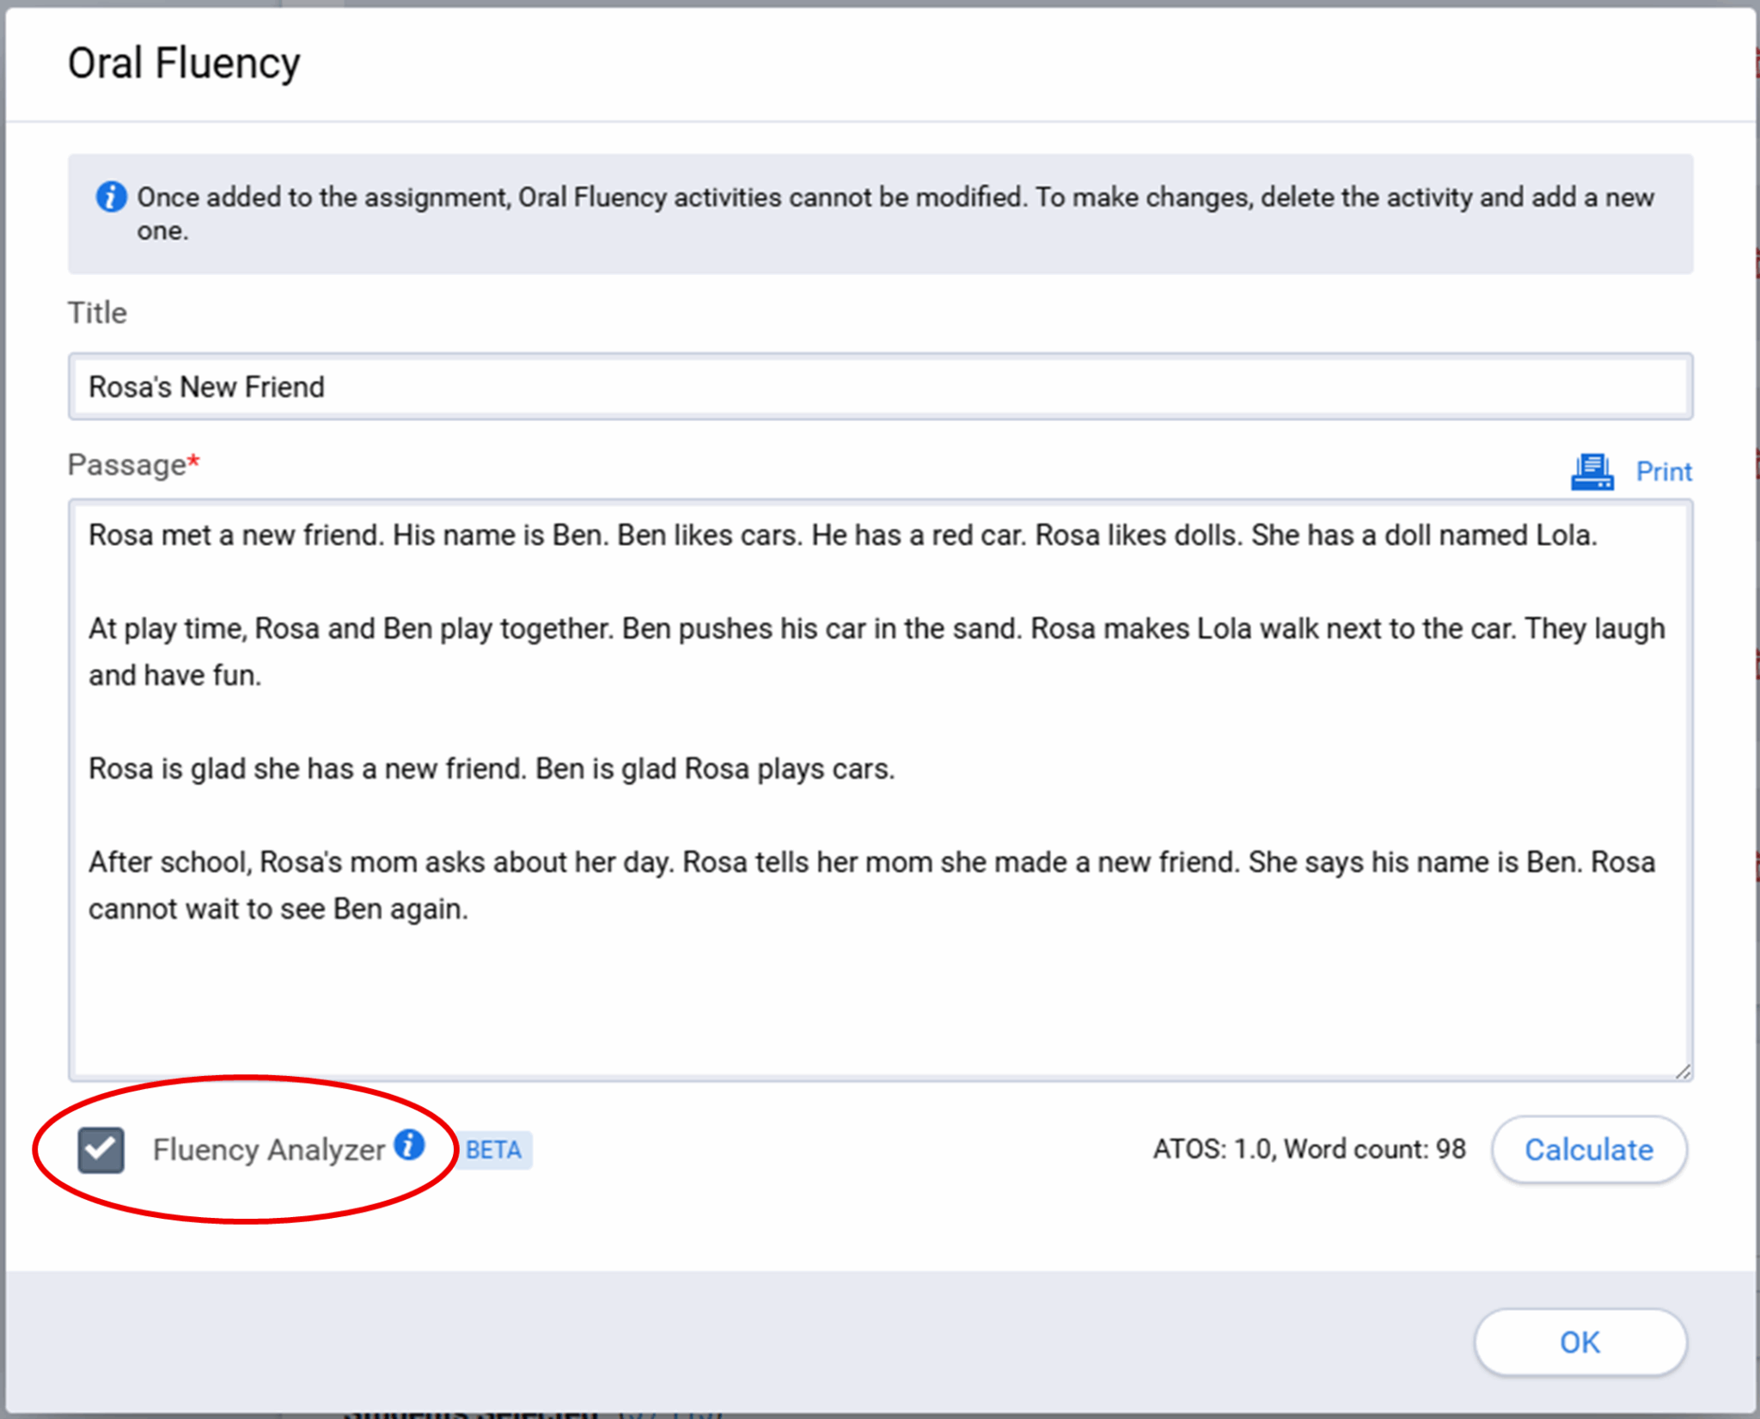Click the info symbol explaining activity modification rules
Screen dimensions: 1760x1419
pyautogui.click(x=109, y=196)
